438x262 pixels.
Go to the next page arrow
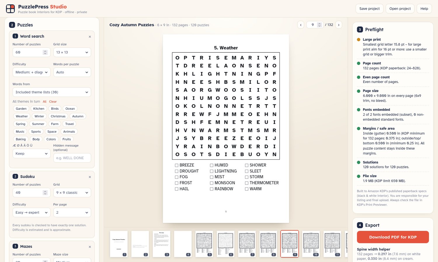(339, 25)
